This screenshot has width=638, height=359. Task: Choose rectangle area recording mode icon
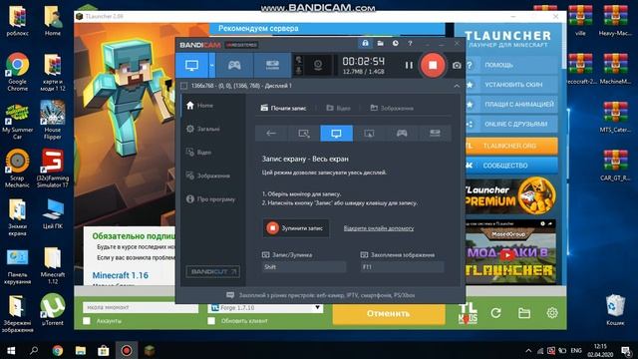[303, 134]
